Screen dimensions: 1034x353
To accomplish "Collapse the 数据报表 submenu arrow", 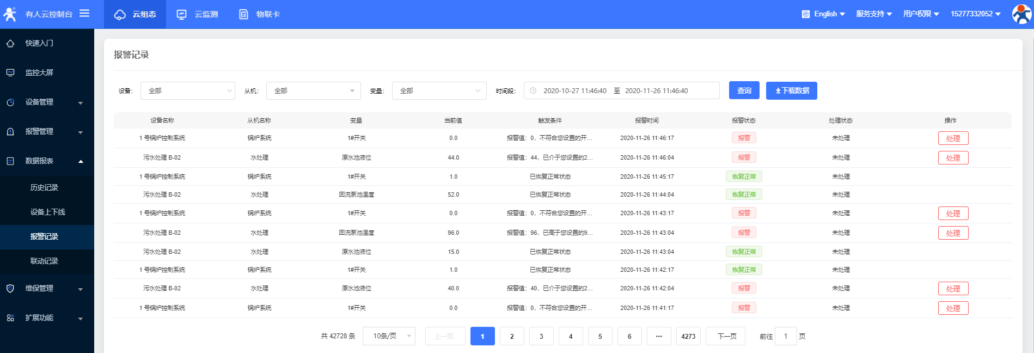I will [x=81, y=161].
